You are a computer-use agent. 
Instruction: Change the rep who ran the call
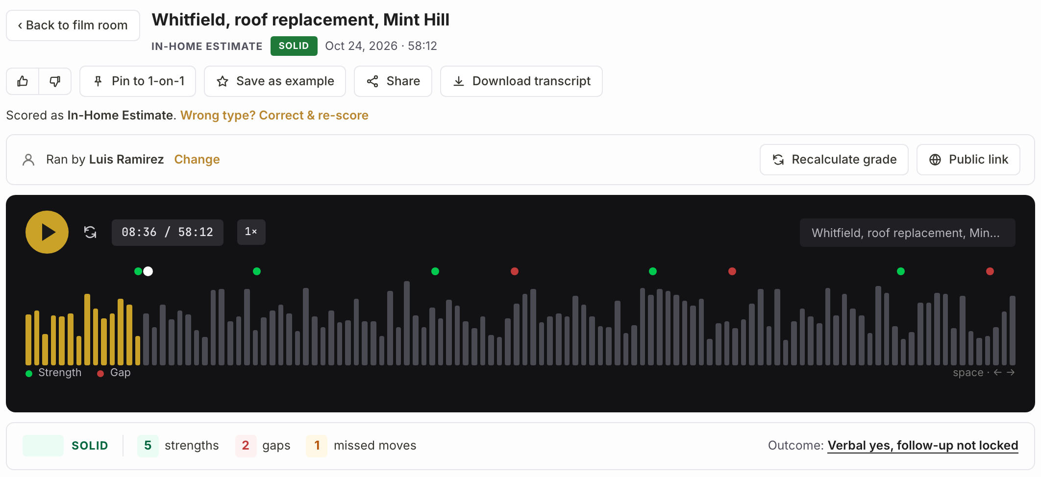point(197,160)
